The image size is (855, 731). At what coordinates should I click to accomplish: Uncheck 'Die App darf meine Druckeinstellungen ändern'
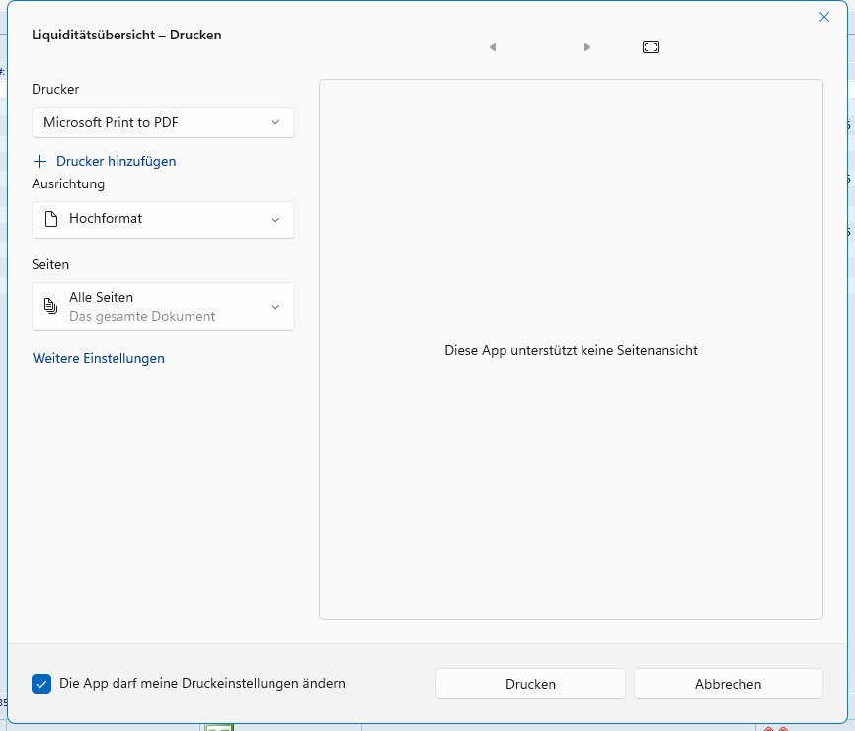tap(41, 684)
